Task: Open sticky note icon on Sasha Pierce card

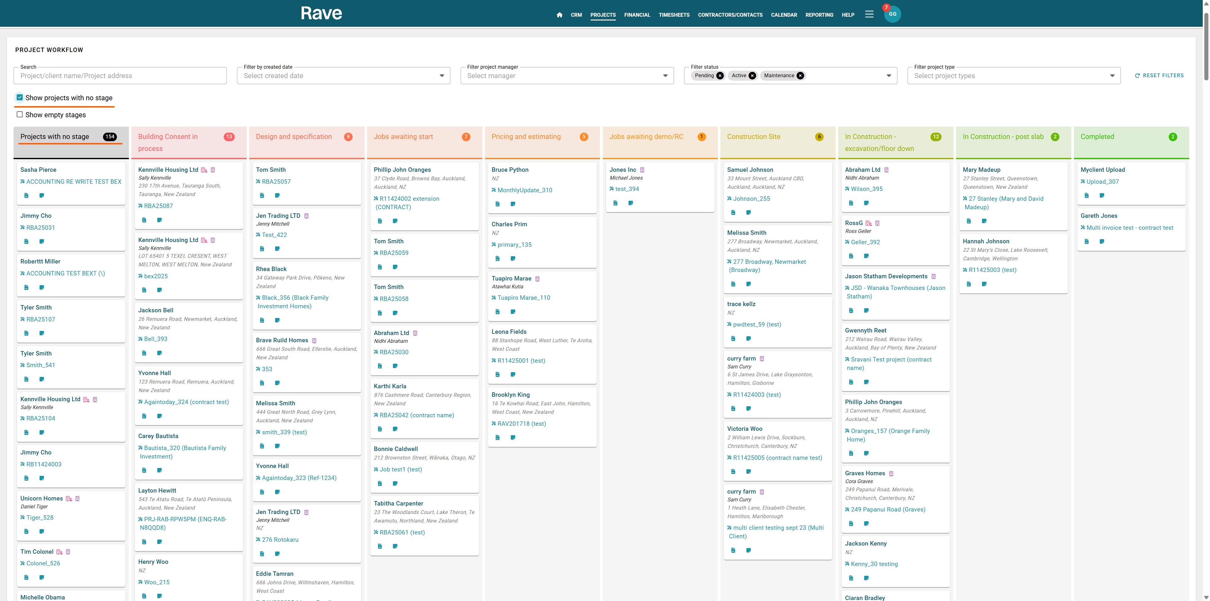Action: (42, 195)
